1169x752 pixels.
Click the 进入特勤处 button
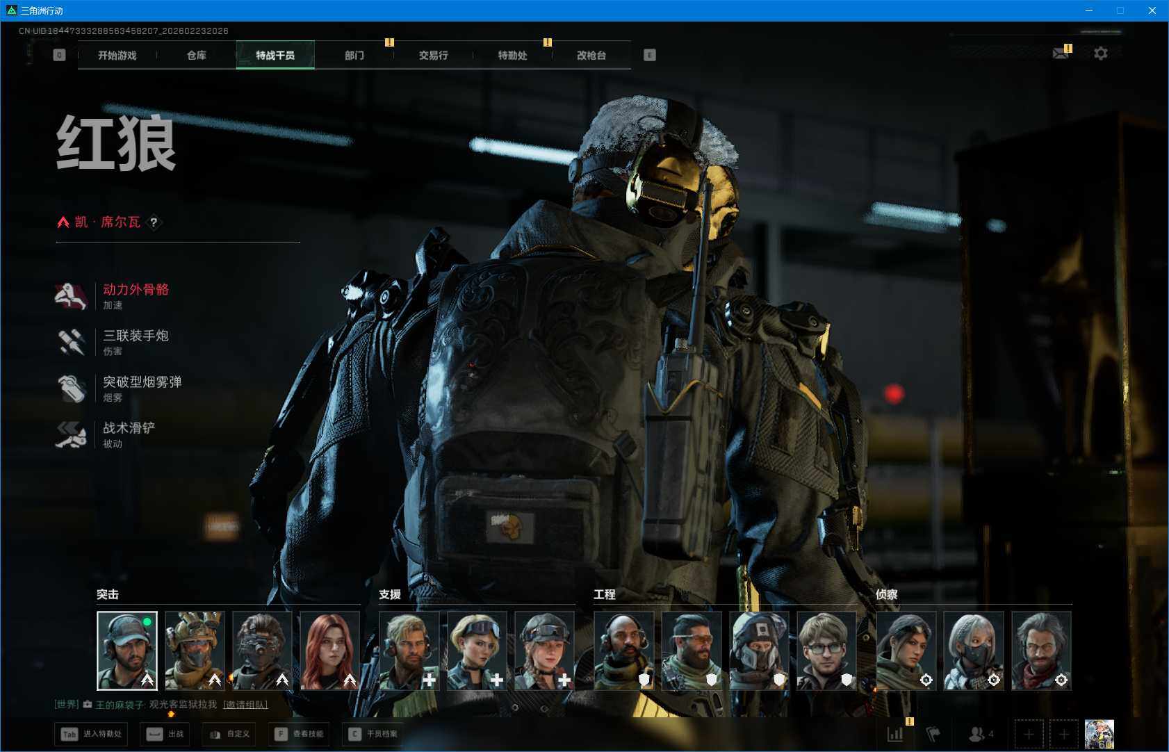(92, 734)
